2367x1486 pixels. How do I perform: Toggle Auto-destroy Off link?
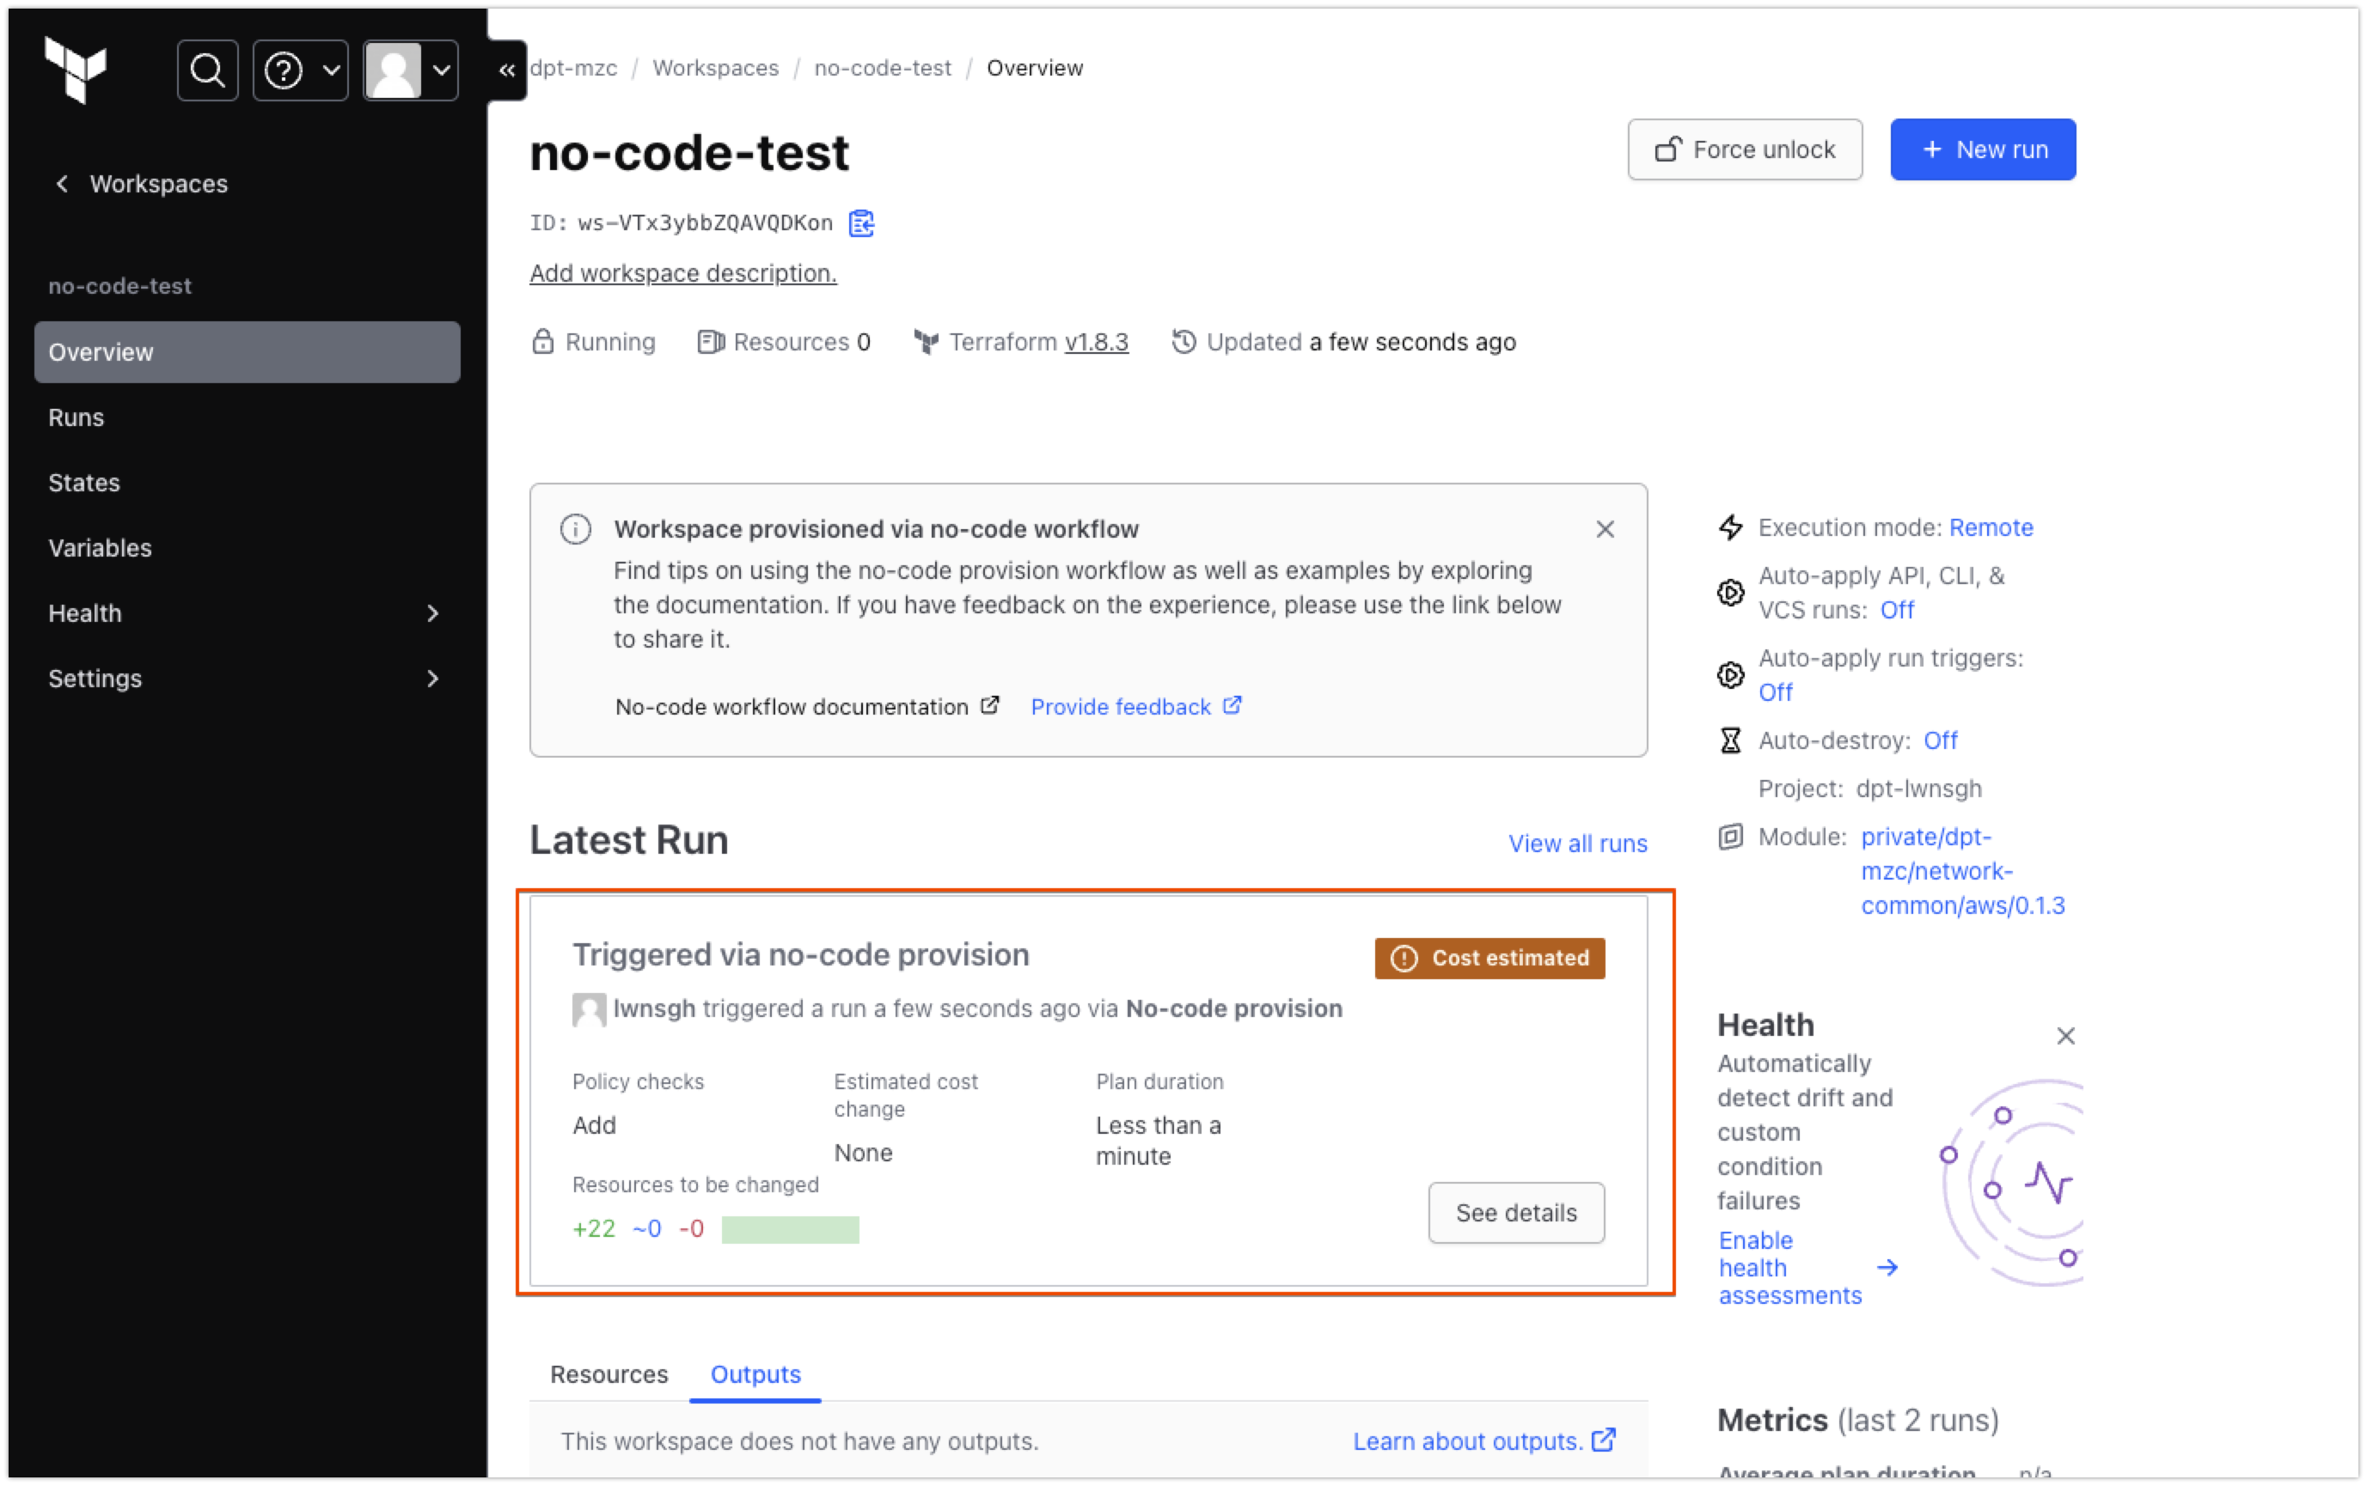pyautogui.click(x=1941, y=740)
